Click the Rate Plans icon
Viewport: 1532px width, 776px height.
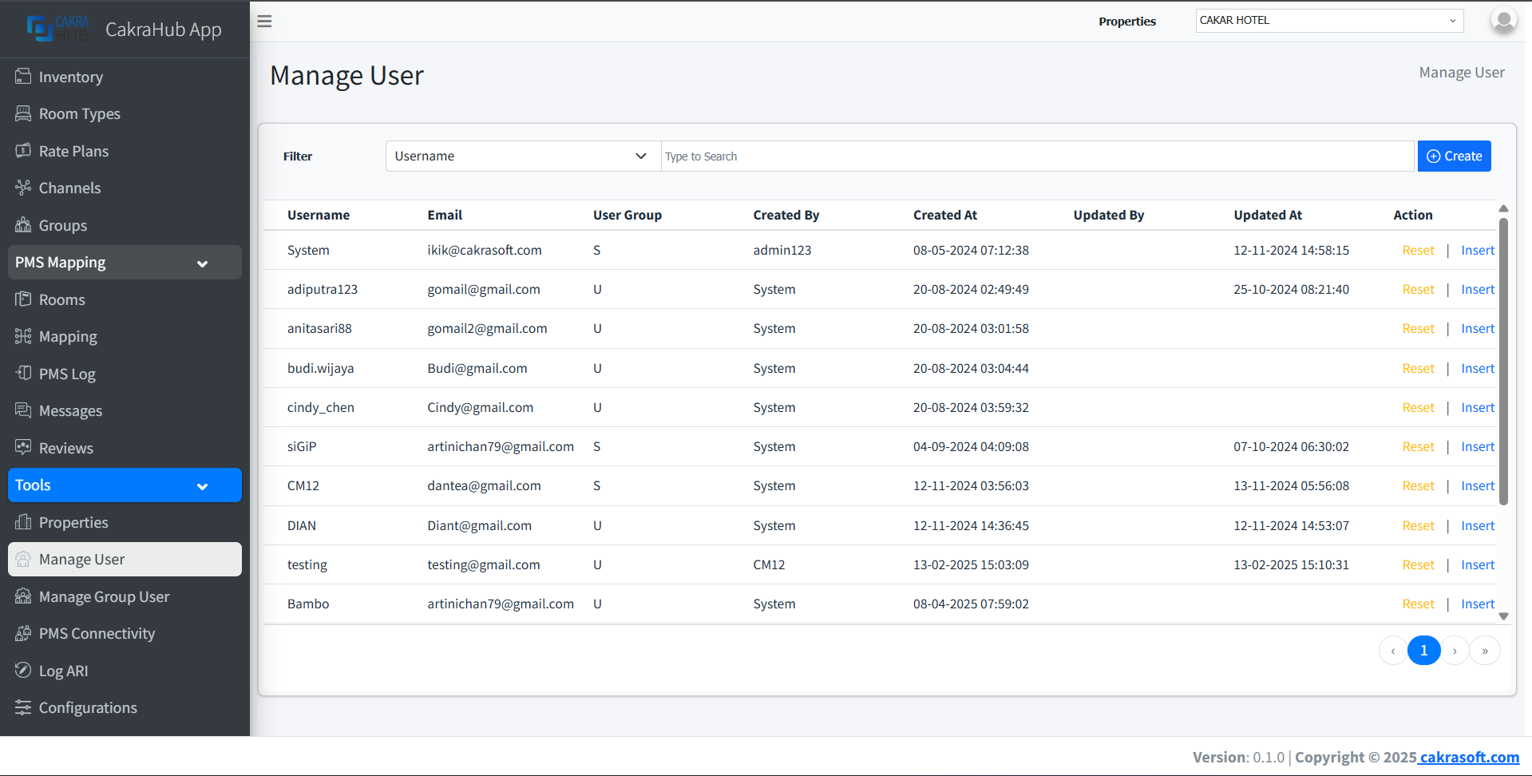[24, 151]
